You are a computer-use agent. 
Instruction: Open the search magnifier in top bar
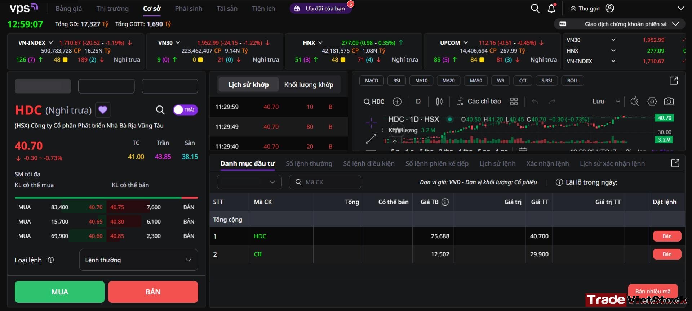535,8
